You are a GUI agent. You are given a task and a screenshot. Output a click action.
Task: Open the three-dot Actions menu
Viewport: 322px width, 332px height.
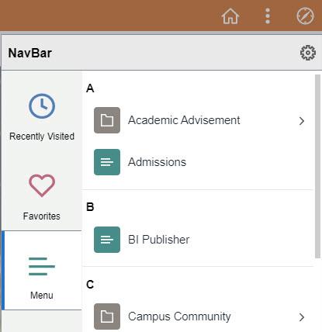click(268, 16)
